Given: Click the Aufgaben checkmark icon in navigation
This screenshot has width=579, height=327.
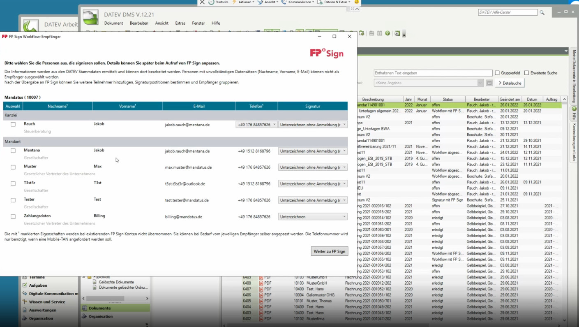Looking at the screenshot, I should click(25, 285).
